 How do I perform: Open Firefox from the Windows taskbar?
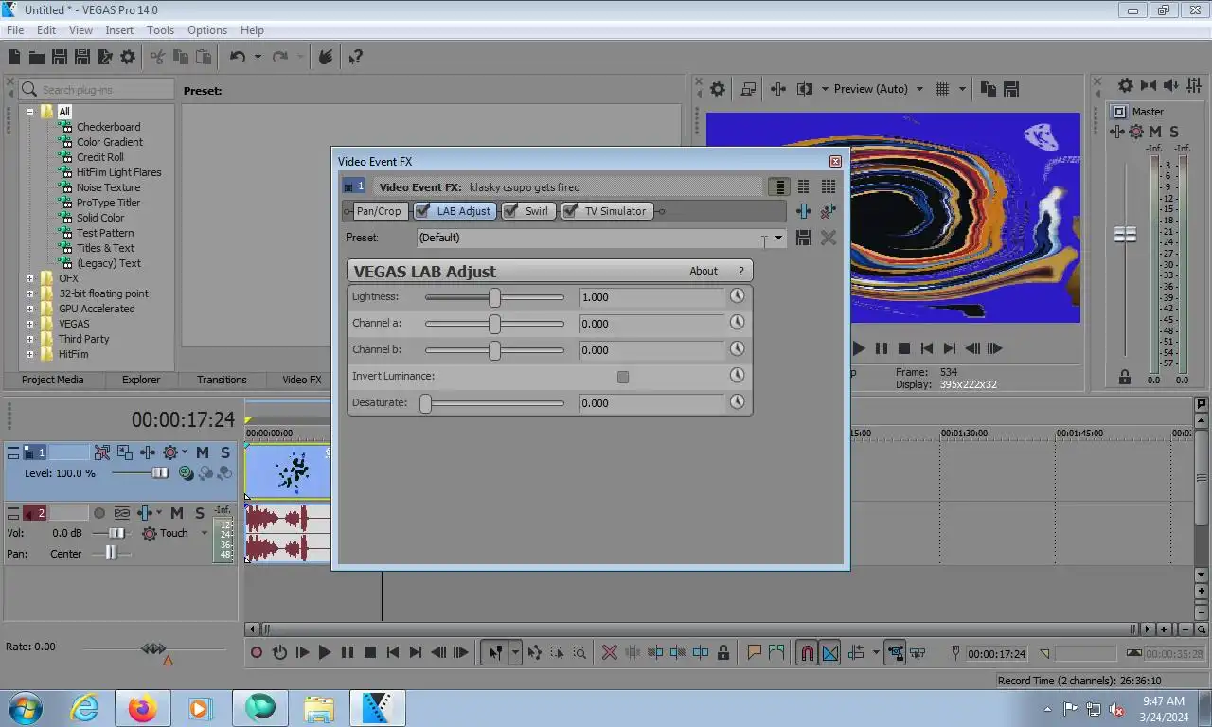tap(142, 708)
